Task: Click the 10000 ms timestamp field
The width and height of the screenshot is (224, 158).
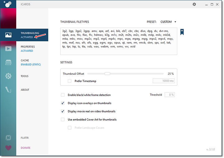Action: tap(164, 81)
